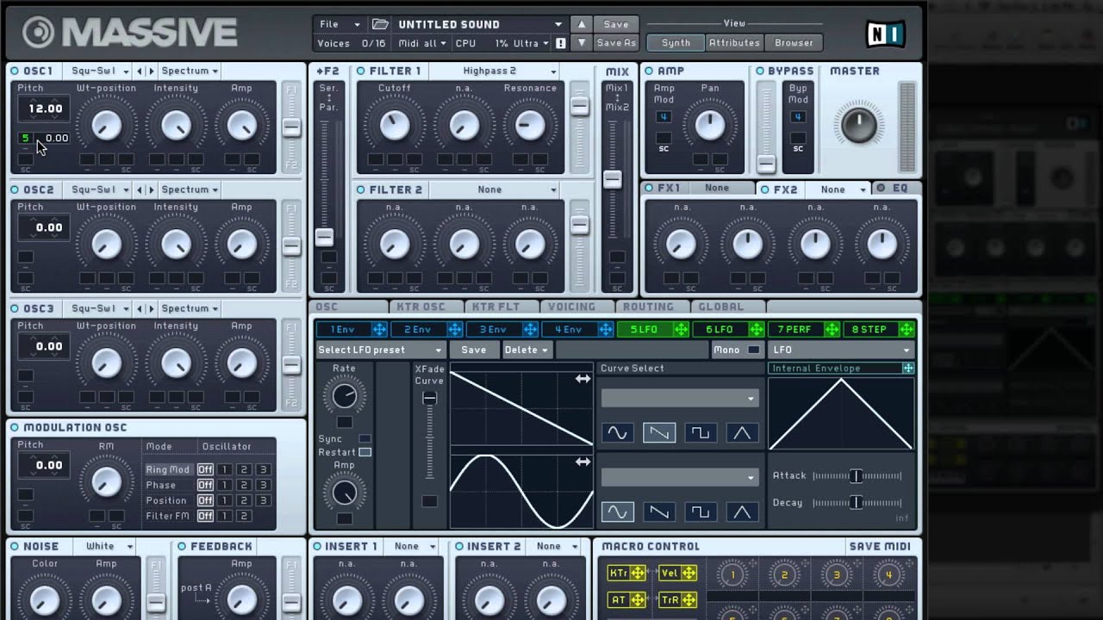Load next sound with down arrow
Image resolution: width=1103 pixels, height=620 pixels.
pos(582,42)
